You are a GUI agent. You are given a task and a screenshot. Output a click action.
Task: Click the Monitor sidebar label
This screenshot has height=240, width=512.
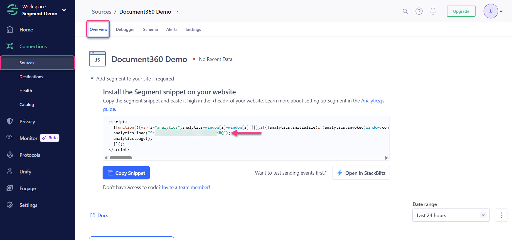coord(28,138)
